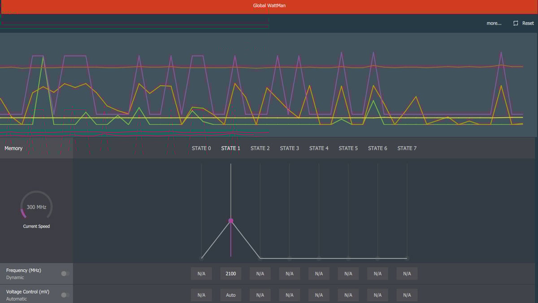538x303 pixels.
Task: Select the STATE 6 column header
Action: tap(377, 148)
